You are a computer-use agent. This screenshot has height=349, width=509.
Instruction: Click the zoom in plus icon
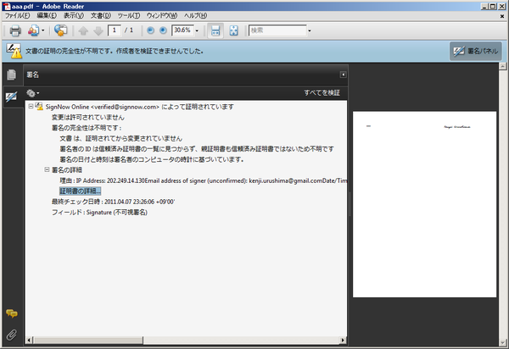163,30
